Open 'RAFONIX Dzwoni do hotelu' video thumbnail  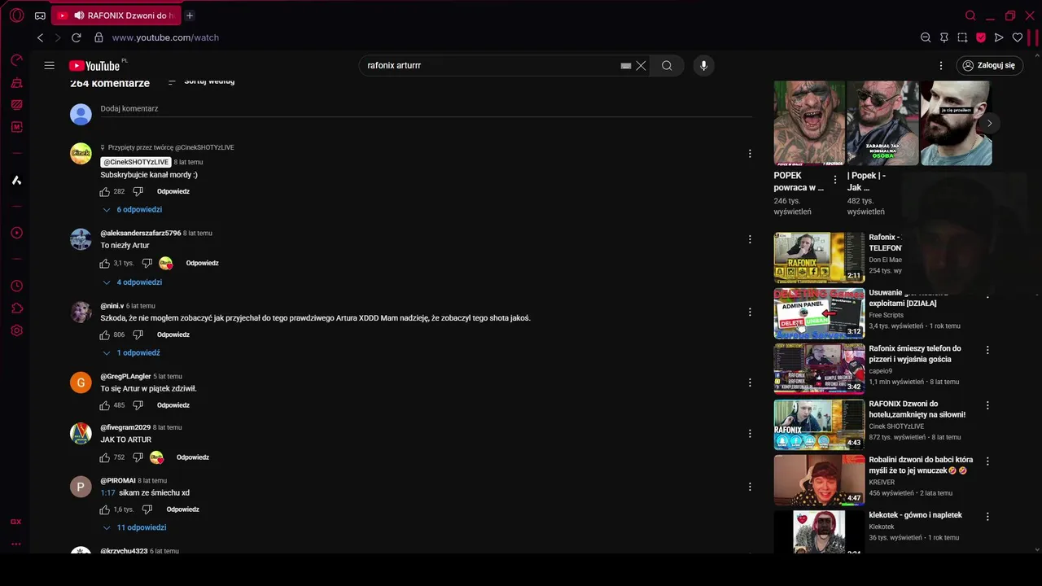[x=819, y=424]
